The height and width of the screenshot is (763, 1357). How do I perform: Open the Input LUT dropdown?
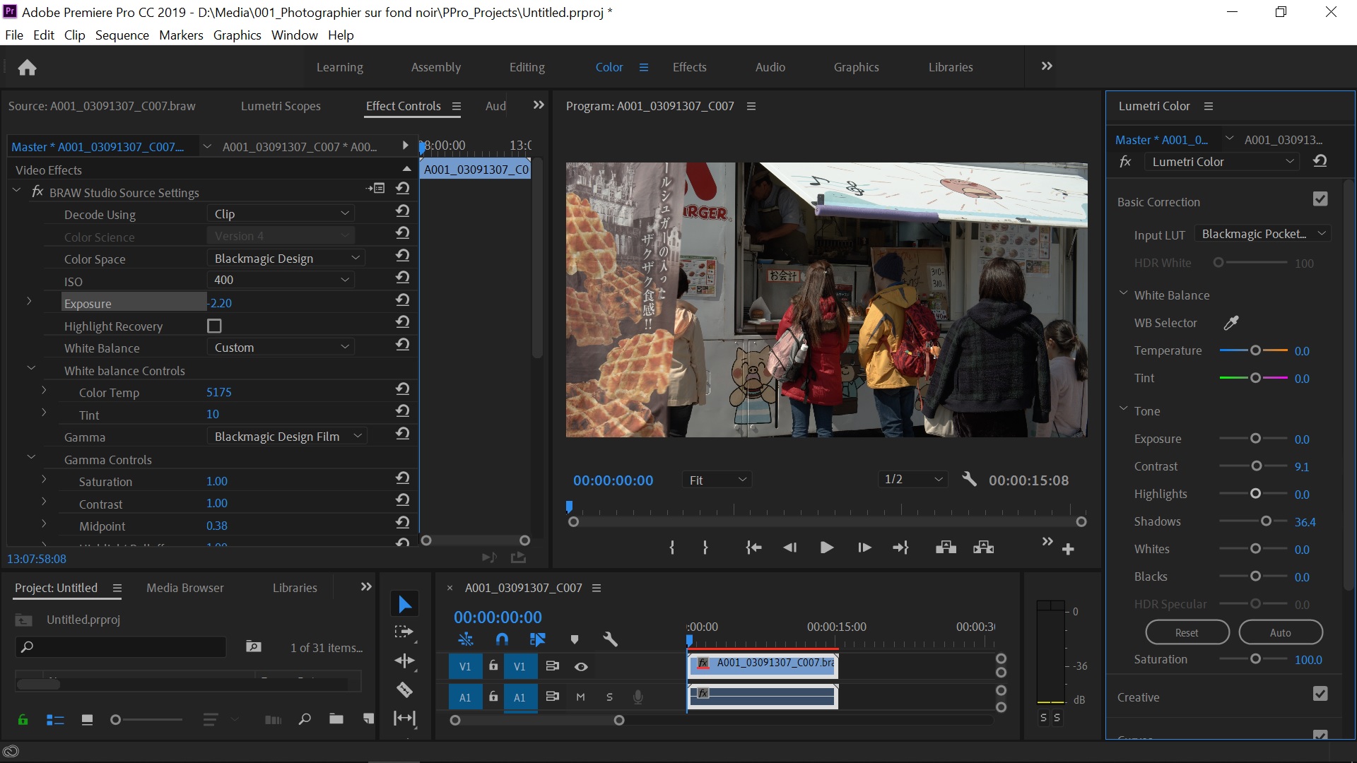pyautogui.click(x=1263, y=233)
